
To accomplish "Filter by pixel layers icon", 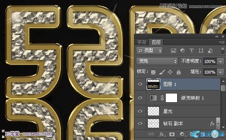I will coord(173,50).
